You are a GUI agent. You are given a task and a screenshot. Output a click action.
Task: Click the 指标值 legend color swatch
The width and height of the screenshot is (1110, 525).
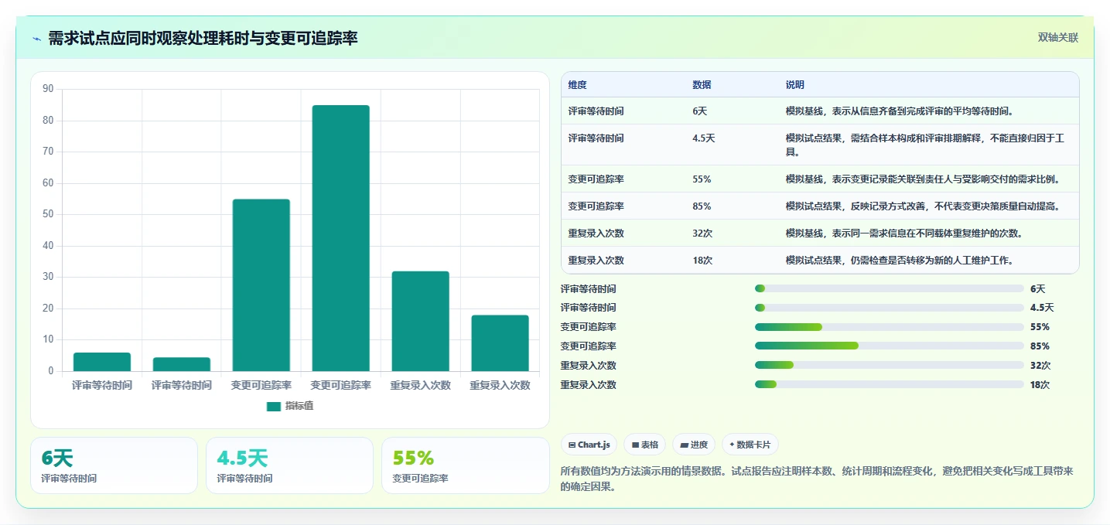point(273,407)
